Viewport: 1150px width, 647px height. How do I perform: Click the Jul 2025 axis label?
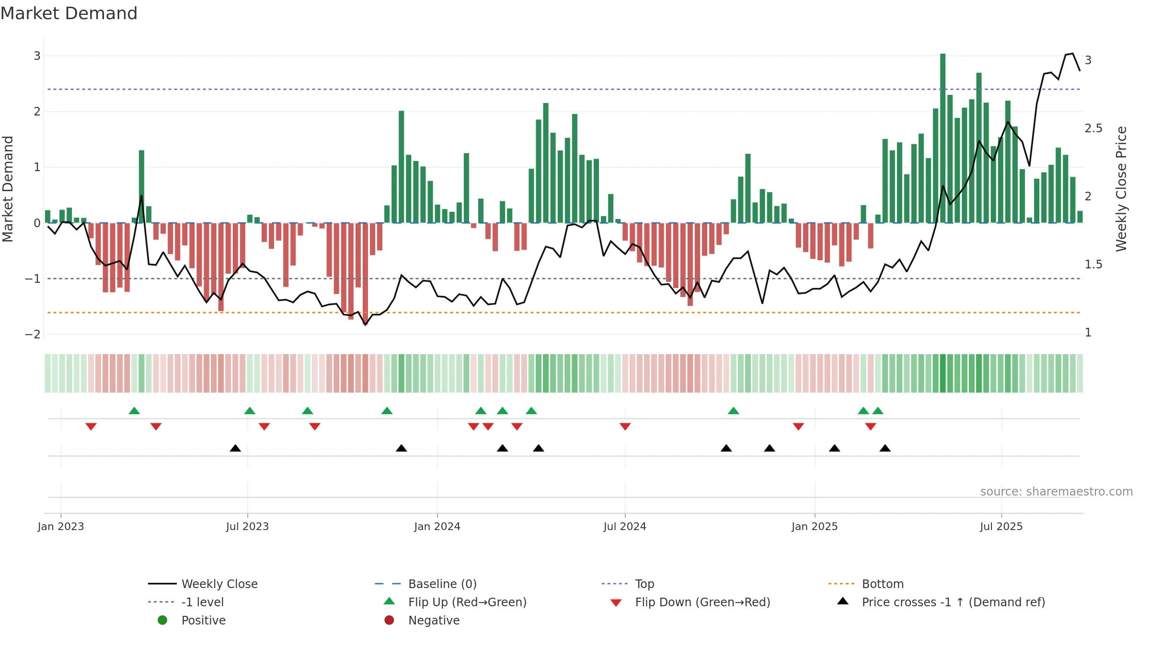pos(1001,526)
